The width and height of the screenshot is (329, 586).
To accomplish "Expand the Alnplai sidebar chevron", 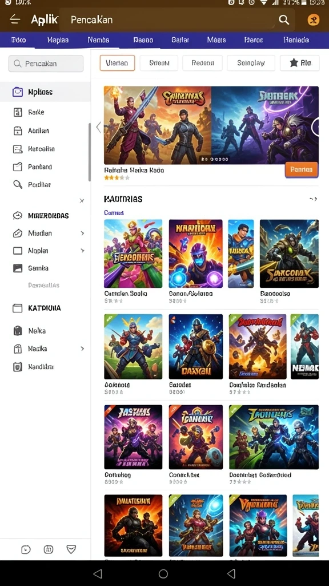I will pyautogui.click(x=82, y=251).
